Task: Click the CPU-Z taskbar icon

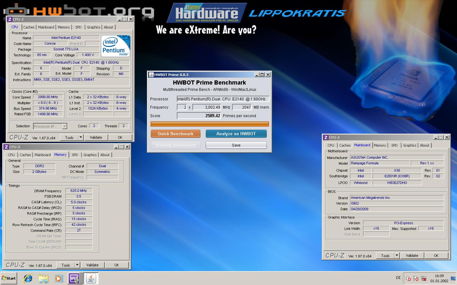Action: tap(74, 278)
